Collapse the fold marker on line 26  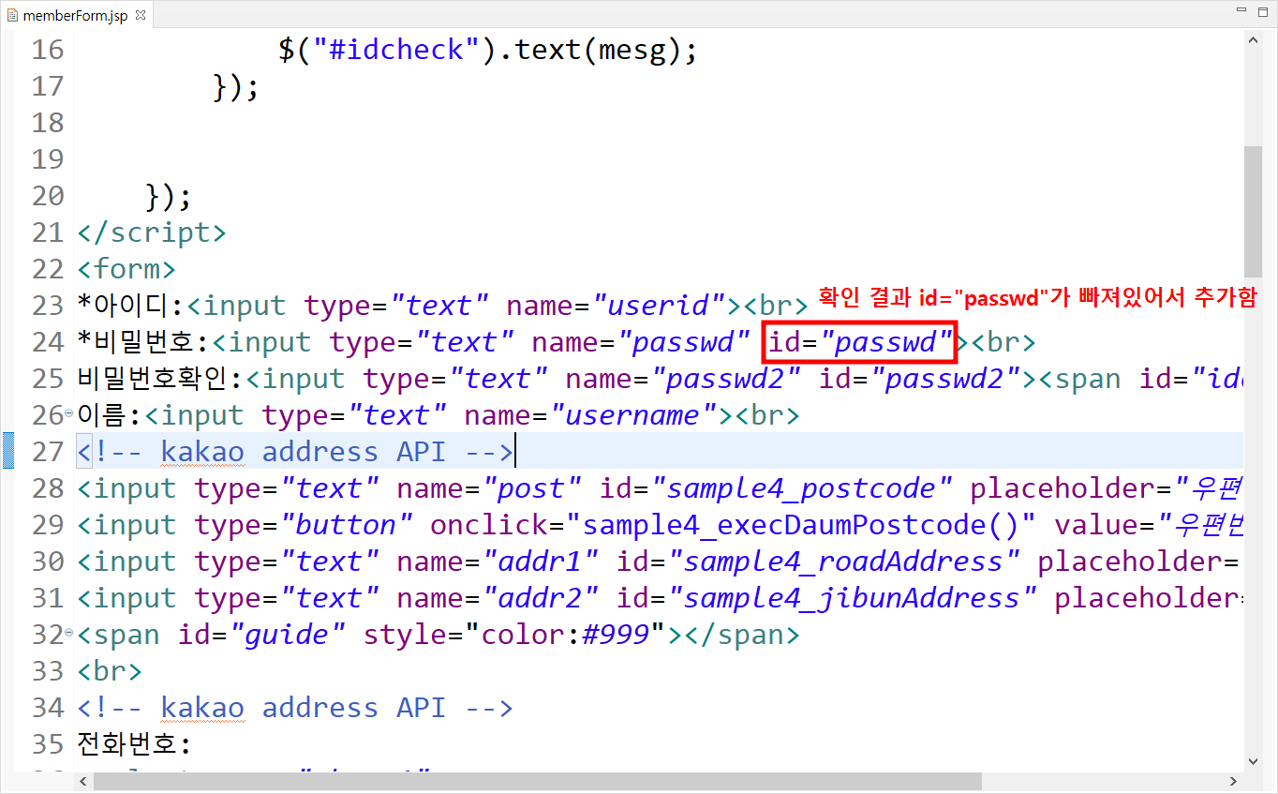(x=68, y=413)
